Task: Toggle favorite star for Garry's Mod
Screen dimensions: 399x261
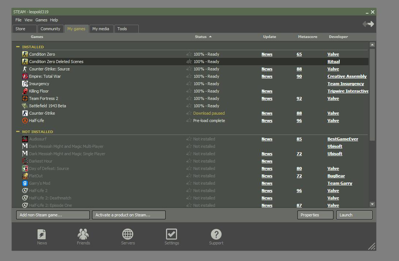Action: [x=189, y=184]
